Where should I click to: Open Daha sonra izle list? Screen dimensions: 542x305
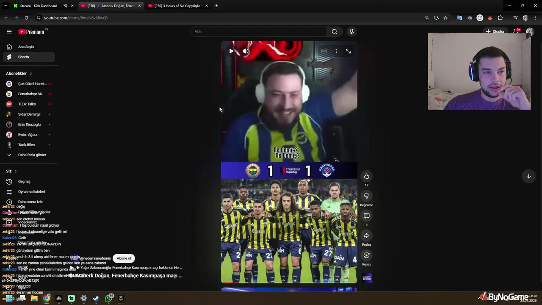tap(29, 202)
